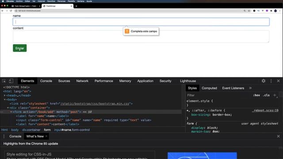
Task: Open the Application panel tab
Action: (x=145, y=81)
